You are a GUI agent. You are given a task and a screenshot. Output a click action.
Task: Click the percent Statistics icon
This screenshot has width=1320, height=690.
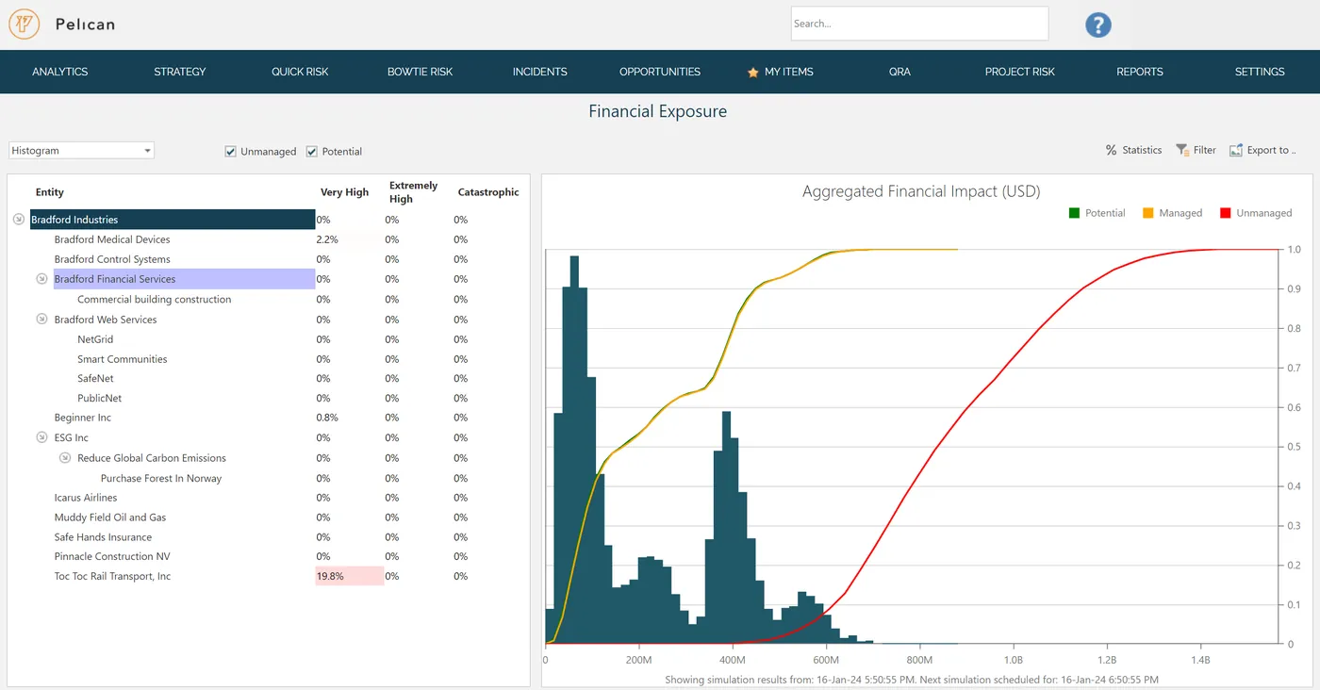[x=1111, y=150]
